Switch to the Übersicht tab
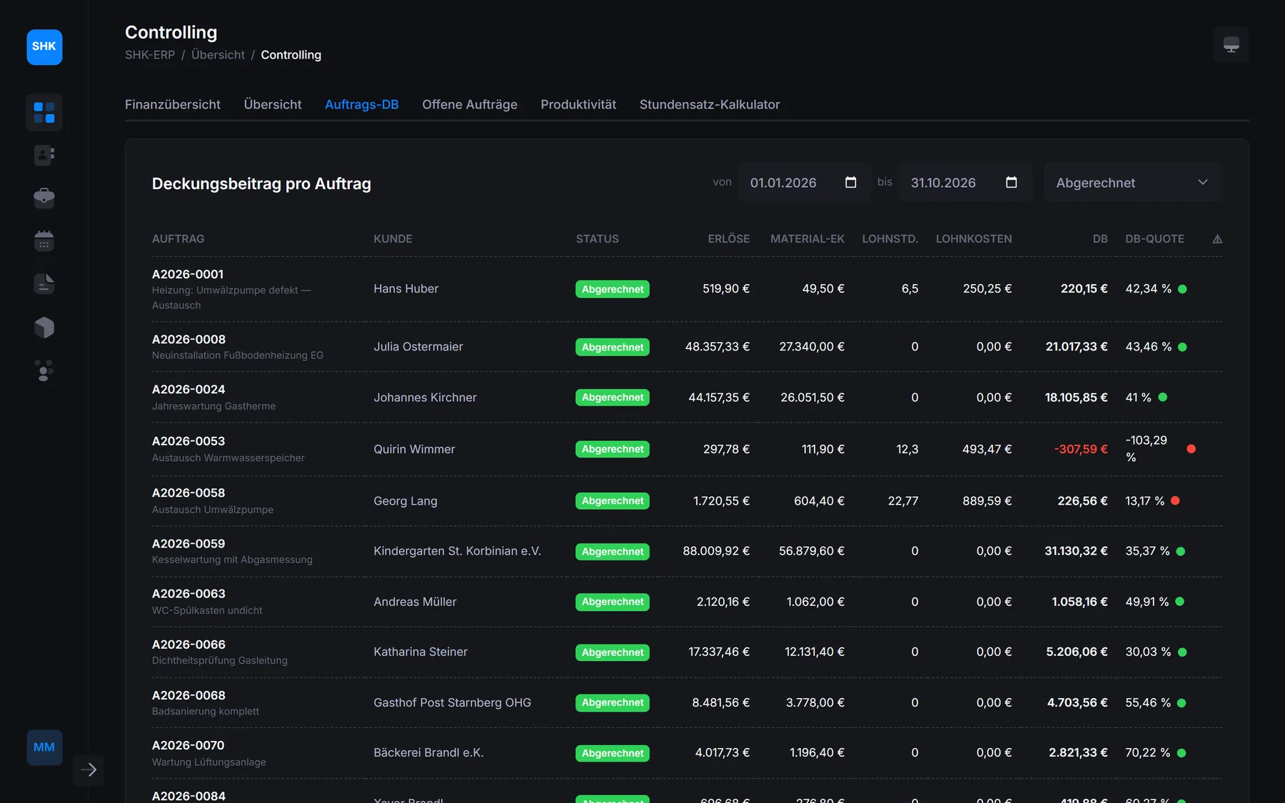 point(273,104)
